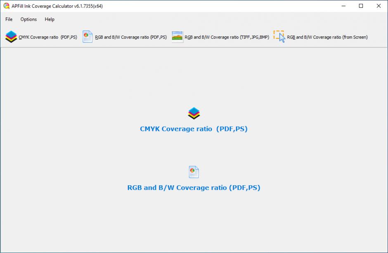Click the landscape image icon in the toolbar

click(177, 37)
